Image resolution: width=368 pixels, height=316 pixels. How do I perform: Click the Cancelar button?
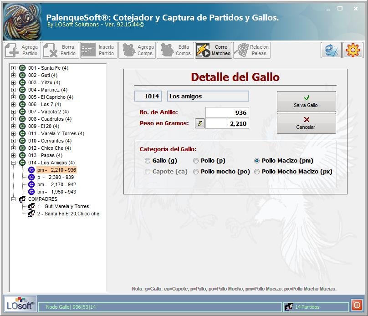306,123
